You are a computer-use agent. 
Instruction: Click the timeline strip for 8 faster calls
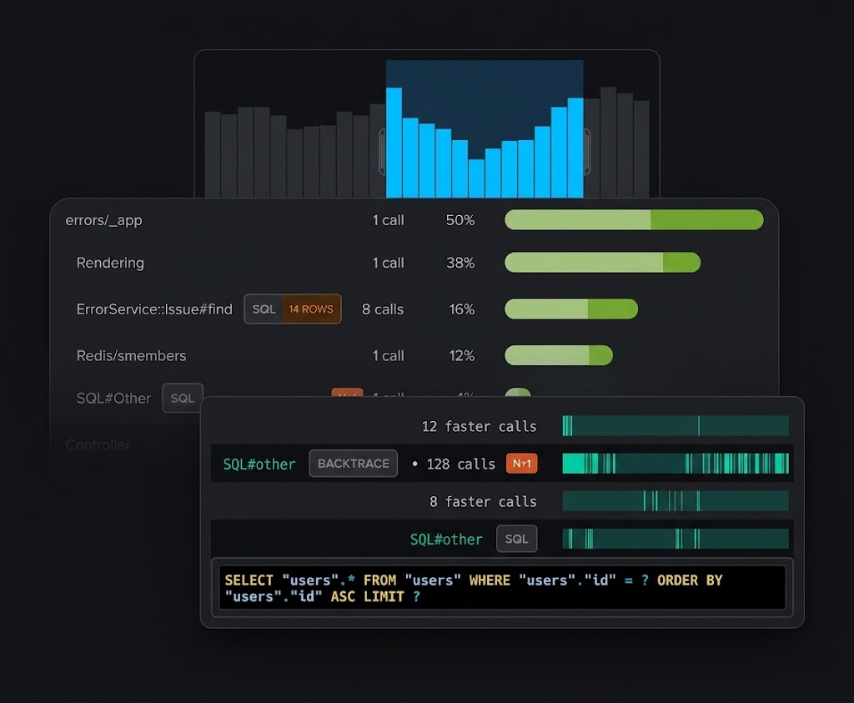pyautogui.click(x=676, y=501)
